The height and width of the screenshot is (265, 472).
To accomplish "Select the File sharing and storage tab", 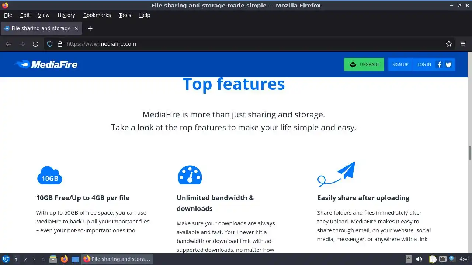I will pos(41,28).
